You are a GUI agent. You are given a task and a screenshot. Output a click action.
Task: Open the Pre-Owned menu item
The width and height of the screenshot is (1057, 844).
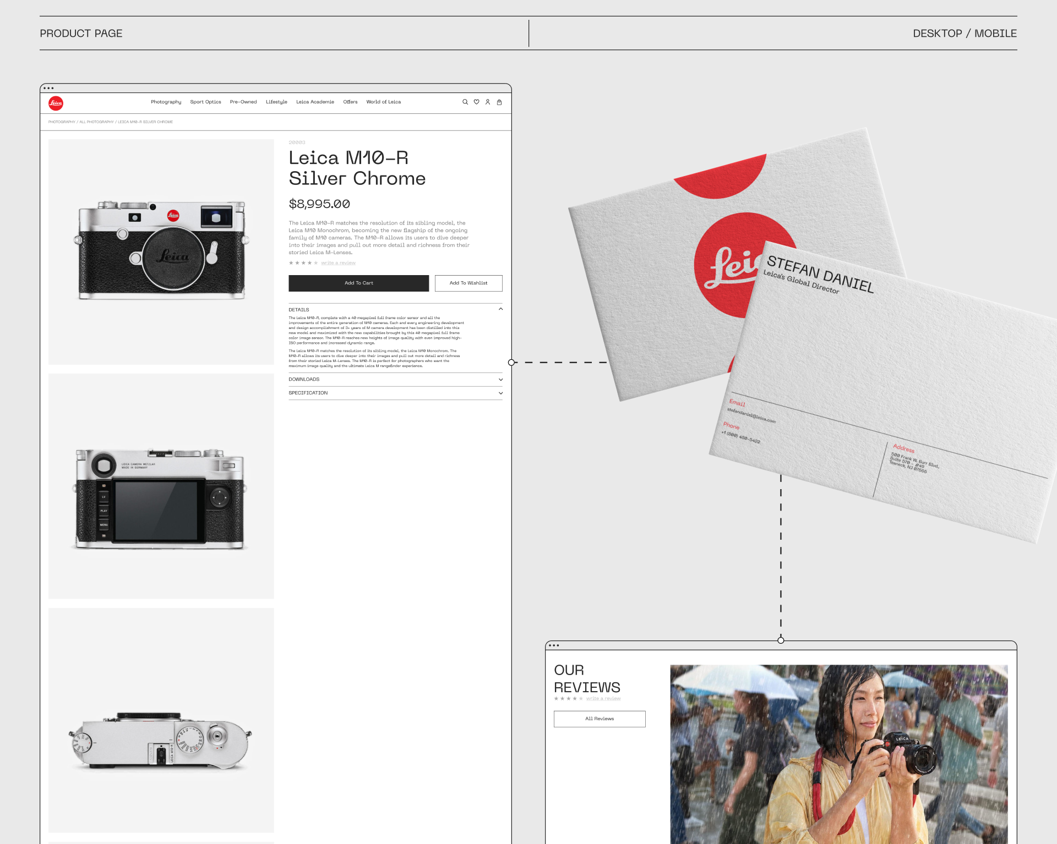[x=243, y=102]
